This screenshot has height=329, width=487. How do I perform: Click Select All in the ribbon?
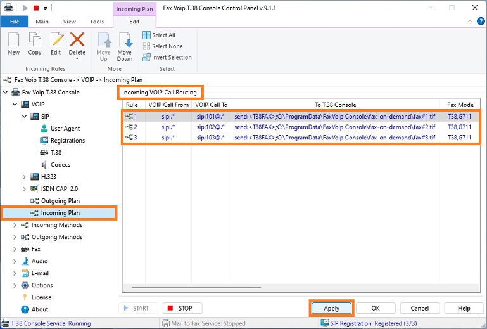[x=159, y=35]
